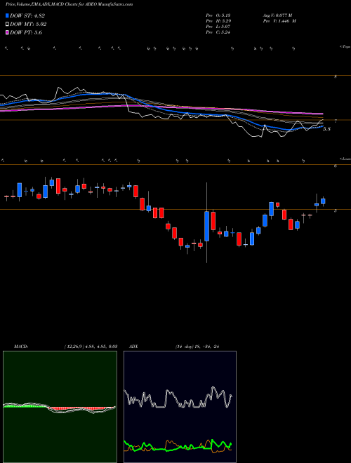Click price axis label 6 on candlestick chart
The image size is (351, 463).
pyautogui.click(x=336, y=166)
